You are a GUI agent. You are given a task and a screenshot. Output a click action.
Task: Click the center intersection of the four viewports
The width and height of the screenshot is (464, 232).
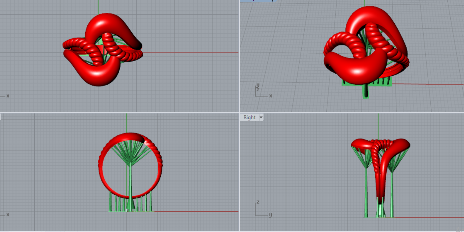click(x=239, y=112)
